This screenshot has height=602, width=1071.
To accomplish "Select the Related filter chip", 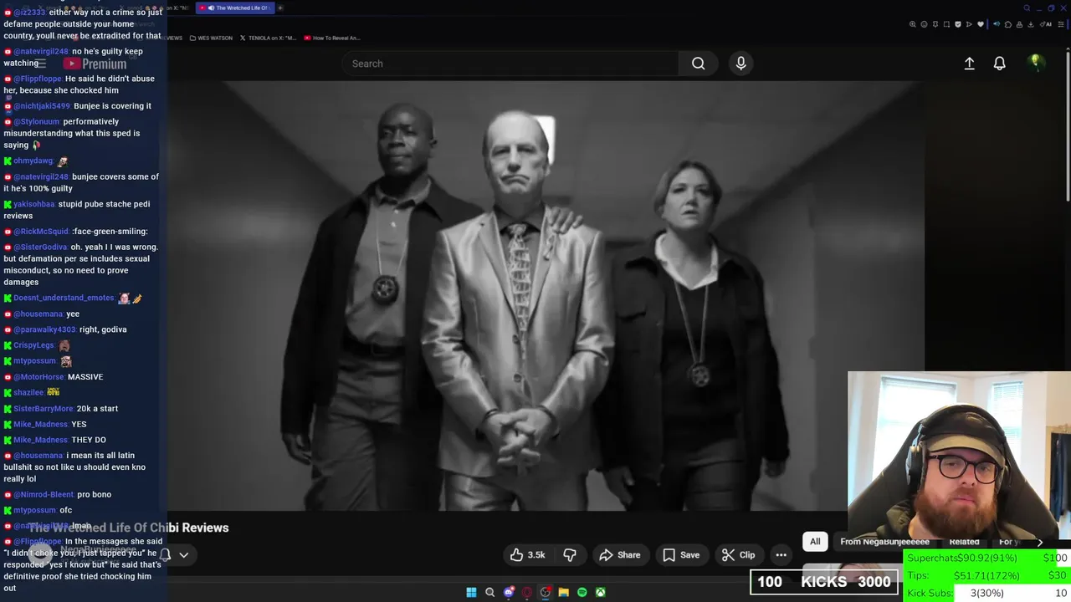I will click(x=964, y=541).
